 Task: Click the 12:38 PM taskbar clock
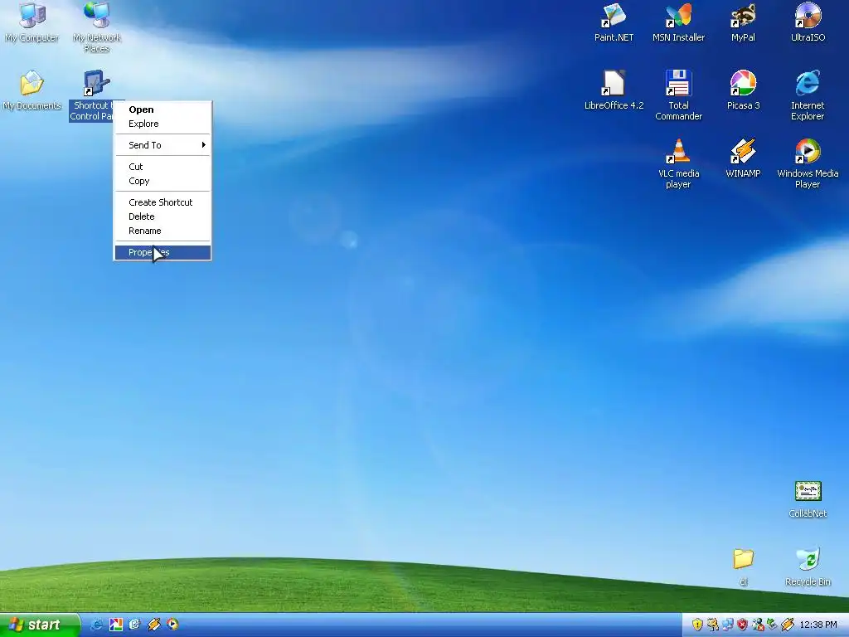click(x=818, y=625)
